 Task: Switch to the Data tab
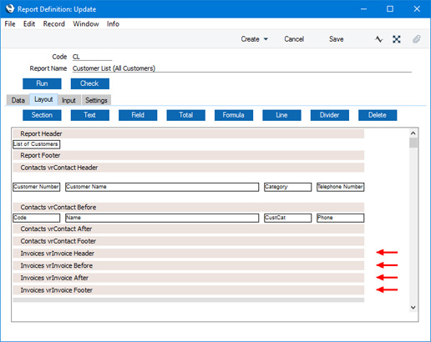point(18,100)
